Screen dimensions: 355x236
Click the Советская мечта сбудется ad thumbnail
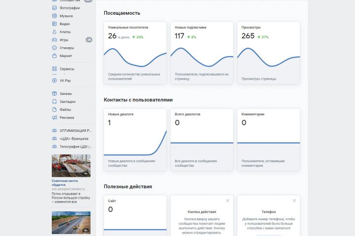coord(71,166)
